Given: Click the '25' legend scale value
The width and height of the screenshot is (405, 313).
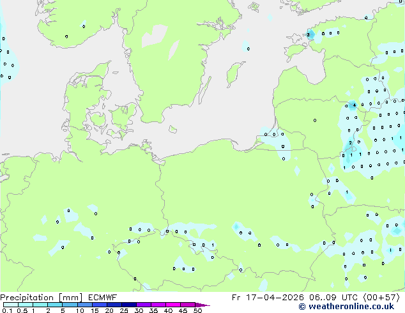Looking at the screenshot, I should click(124, 310).
